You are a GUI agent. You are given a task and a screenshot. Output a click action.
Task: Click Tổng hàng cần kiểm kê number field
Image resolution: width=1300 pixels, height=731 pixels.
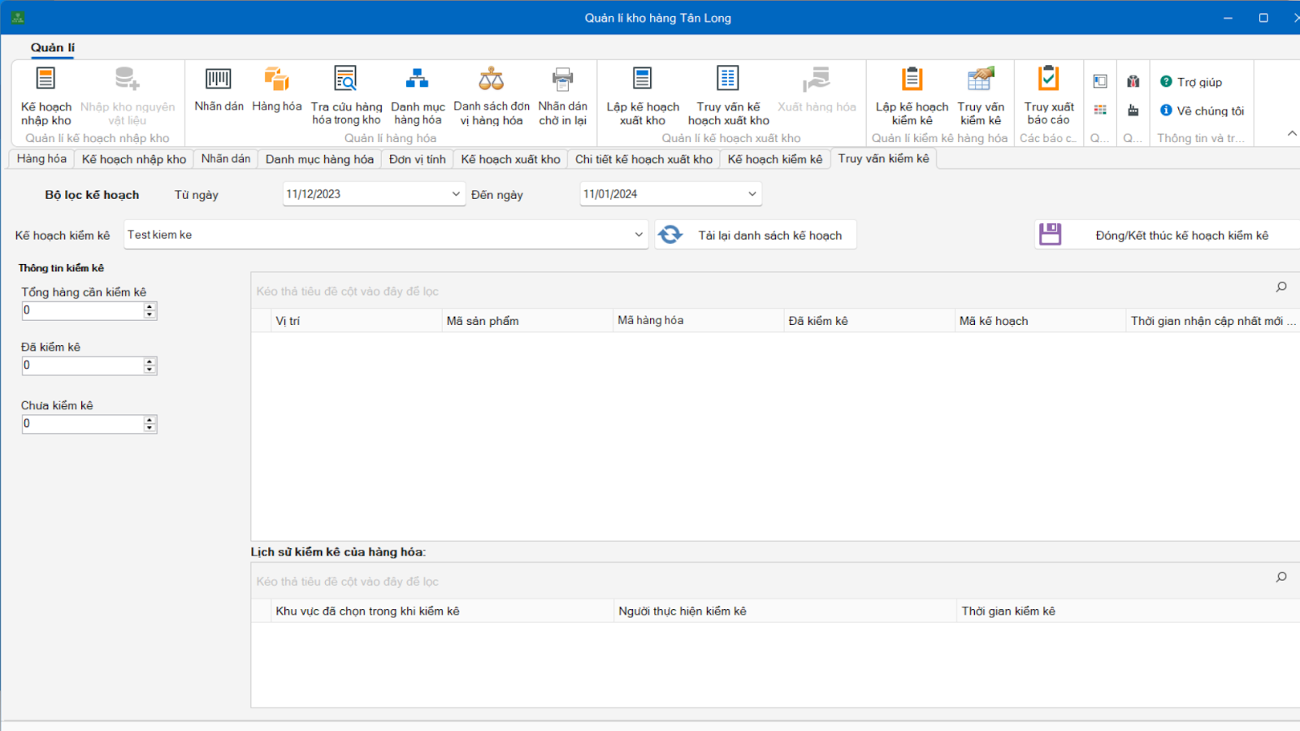[83, 310]
